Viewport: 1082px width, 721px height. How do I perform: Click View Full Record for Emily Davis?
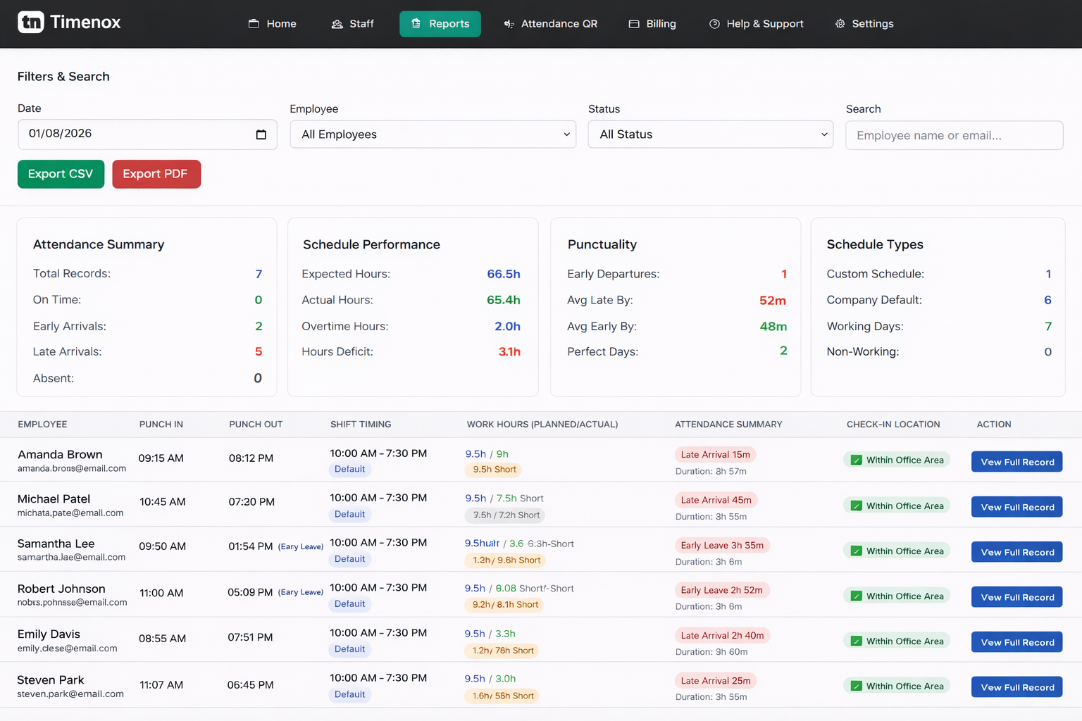pyautogui.click(x=1016, y=641)
